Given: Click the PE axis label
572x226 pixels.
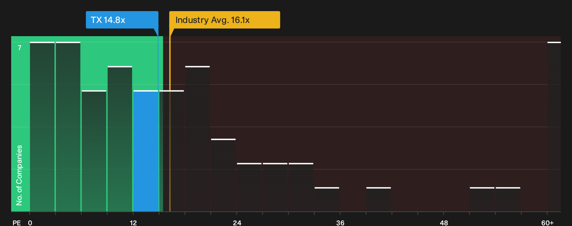Looking at the screenshot, I should point(17,223).
